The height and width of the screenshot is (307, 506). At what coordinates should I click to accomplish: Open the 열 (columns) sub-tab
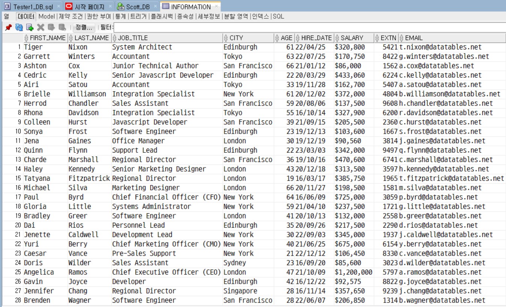click(6, 17)
